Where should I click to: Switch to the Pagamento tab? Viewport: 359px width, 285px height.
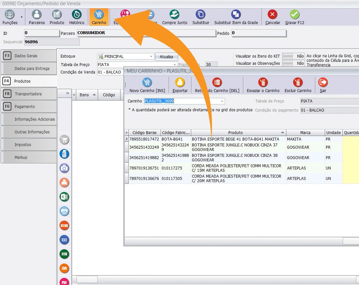pos(28,106)
